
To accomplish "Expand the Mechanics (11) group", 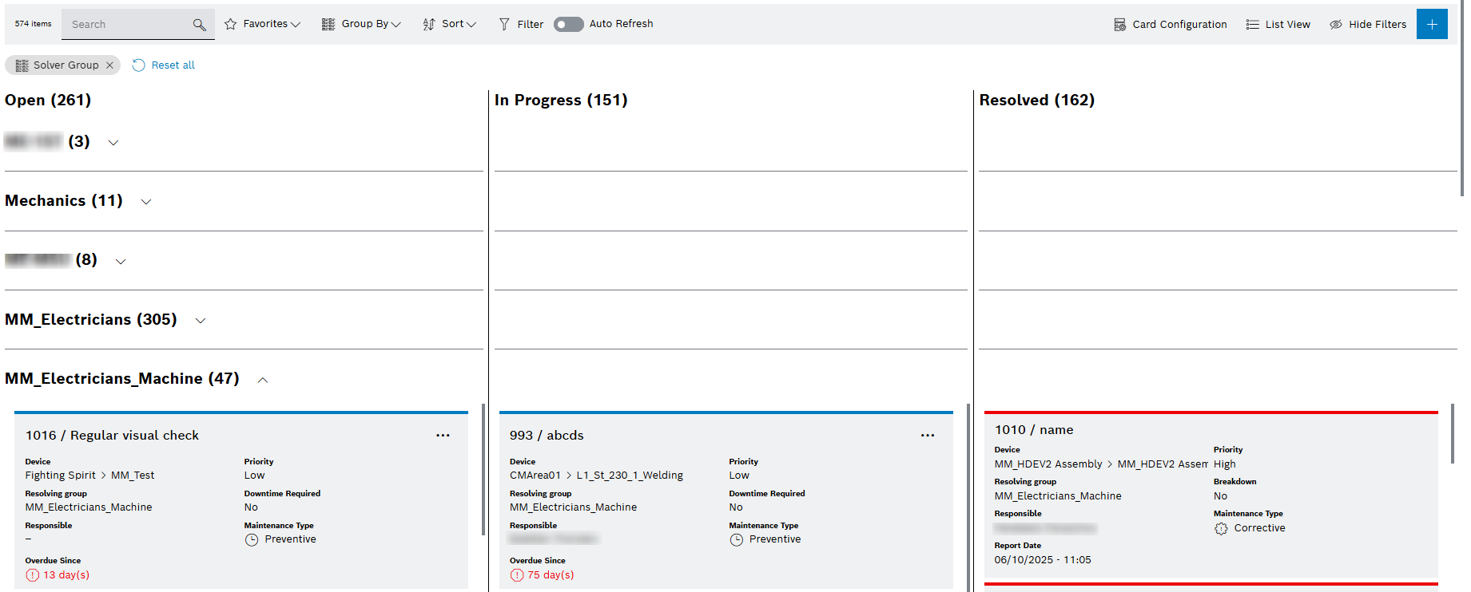I will pyautogui.click(x=146, y=202).
